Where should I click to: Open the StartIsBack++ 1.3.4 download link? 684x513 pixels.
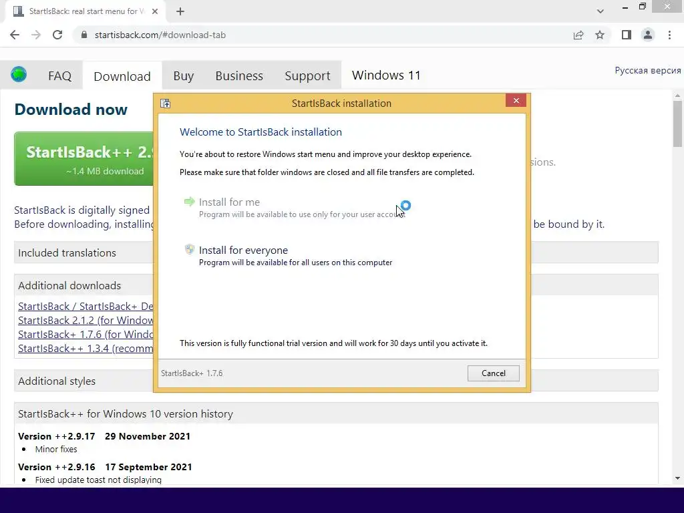click(85, 348)
